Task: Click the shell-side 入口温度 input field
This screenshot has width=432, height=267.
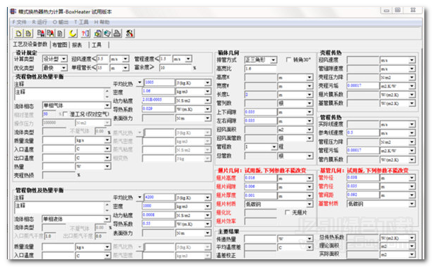Action: (x=58, y=149)
